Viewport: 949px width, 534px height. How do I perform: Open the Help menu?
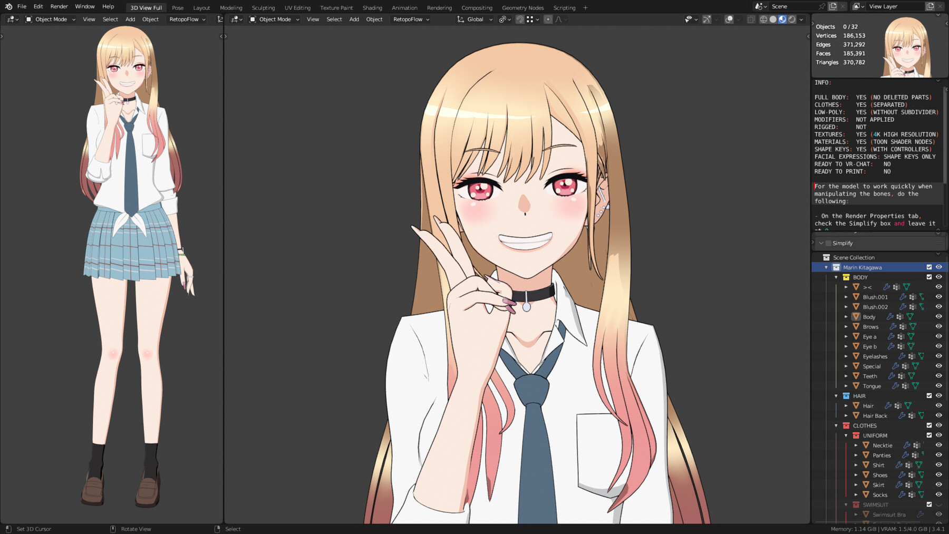tap(108, 7)
